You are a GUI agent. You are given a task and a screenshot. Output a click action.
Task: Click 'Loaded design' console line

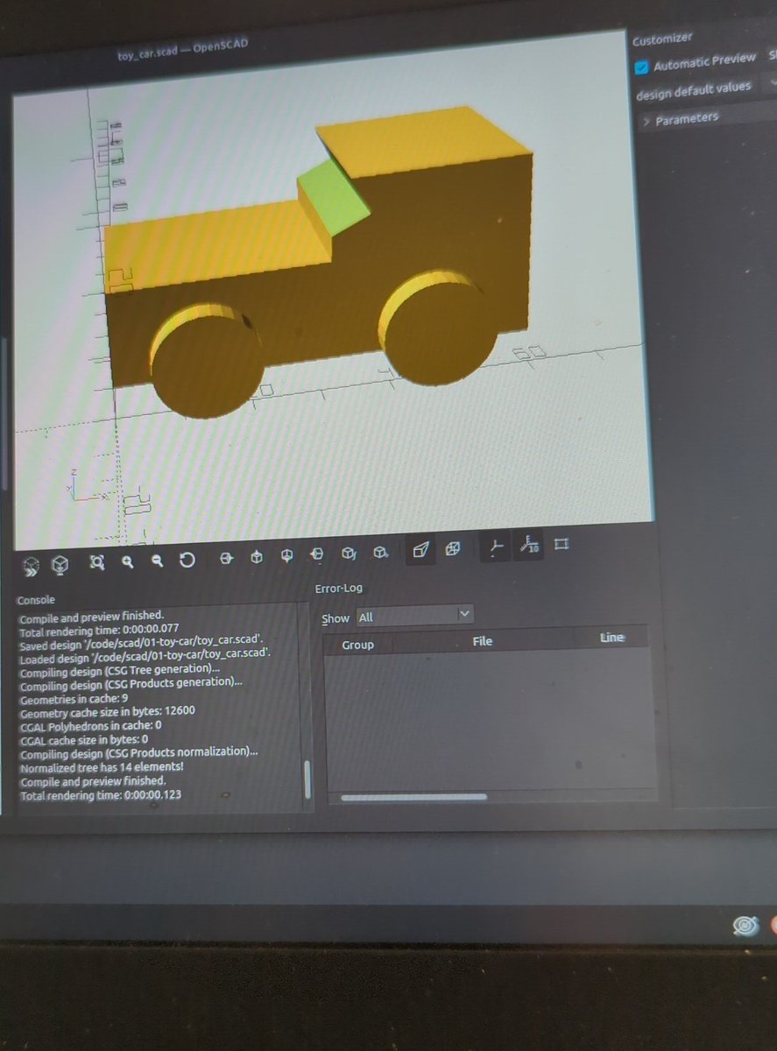[x=145, y=653]
